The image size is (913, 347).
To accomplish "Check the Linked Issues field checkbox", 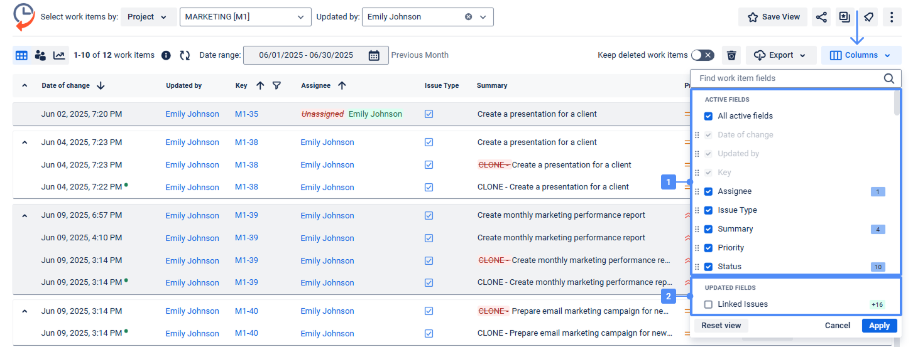I will pos(708,304).
